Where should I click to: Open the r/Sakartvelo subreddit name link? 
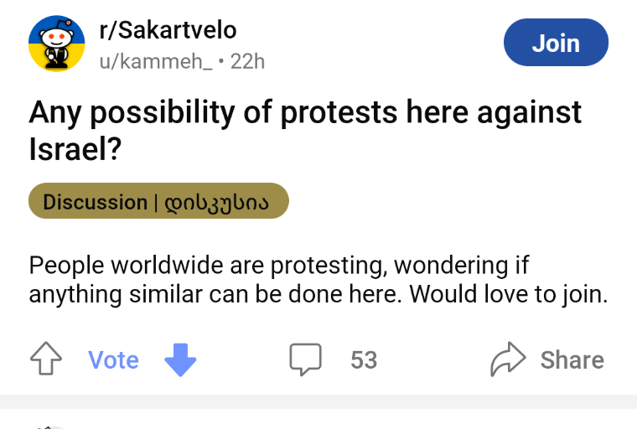point(168,30)
